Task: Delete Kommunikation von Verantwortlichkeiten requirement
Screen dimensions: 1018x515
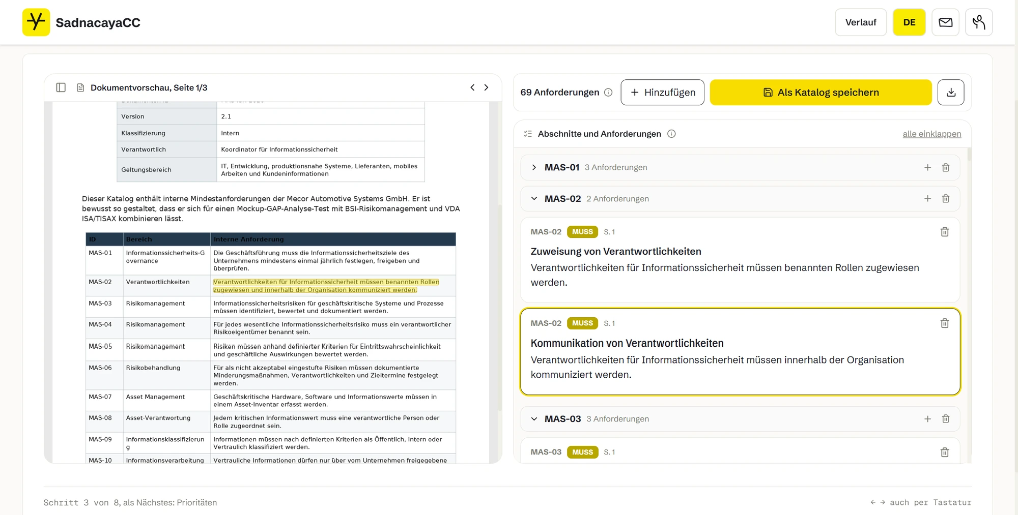Action: coord(944,323)
